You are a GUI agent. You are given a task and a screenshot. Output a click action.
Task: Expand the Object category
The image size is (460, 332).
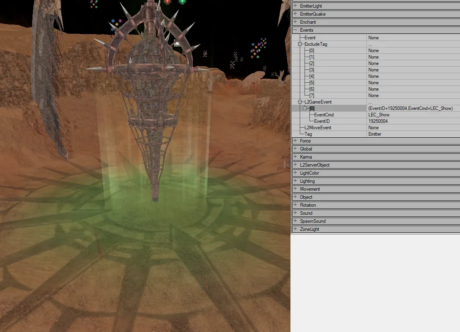coord(295,197)
